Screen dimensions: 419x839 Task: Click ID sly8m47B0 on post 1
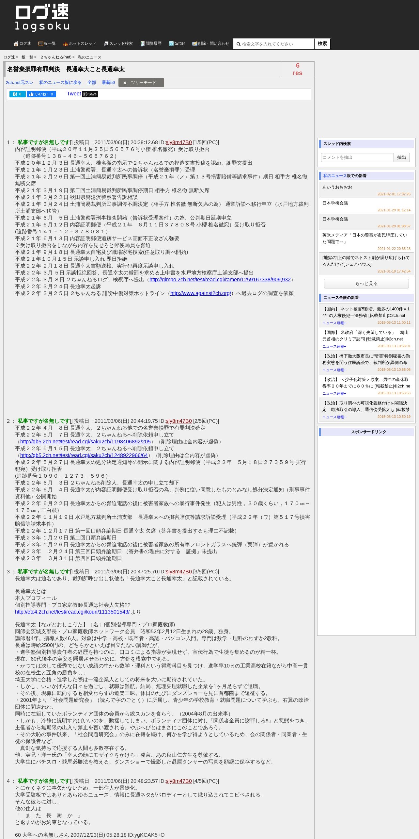(x=179, y=142)
